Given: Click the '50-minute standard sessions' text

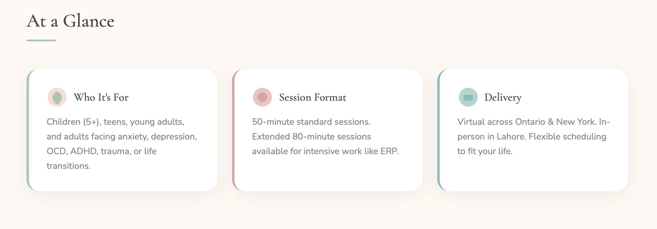Looking at the screenshot, I should click(311, 122).
